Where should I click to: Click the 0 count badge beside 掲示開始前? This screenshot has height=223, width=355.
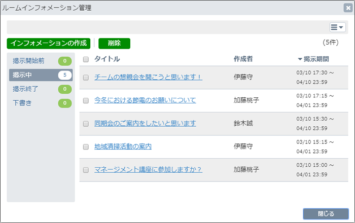tap(65, 61)
